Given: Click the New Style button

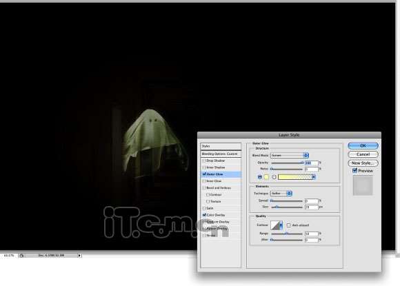Looking at the screenshot, I should (363, 163).
